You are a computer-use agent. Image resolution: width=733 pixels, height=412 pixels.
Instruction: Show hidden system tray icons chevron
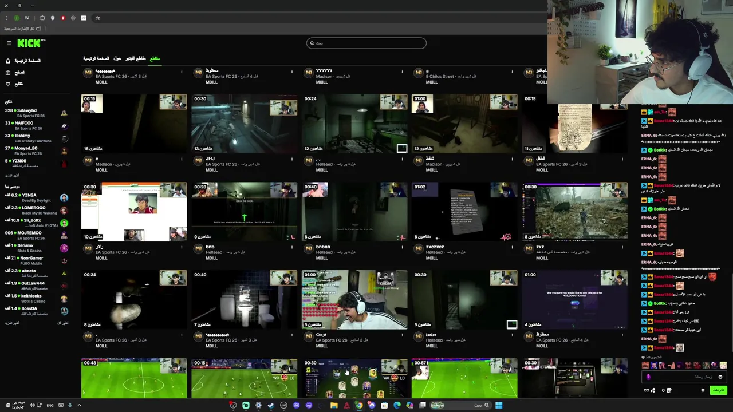[x=79, y=405]
